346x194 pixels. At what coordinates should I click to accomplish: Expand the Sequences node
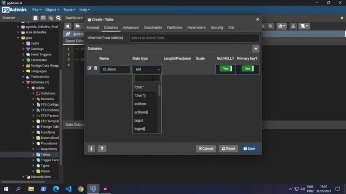pyautogui.click(x=34, y=149)
